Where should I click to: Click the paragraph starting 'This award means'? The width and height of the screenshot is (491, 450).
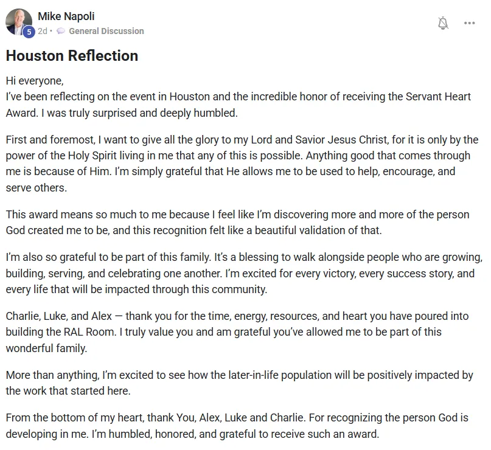238,222
